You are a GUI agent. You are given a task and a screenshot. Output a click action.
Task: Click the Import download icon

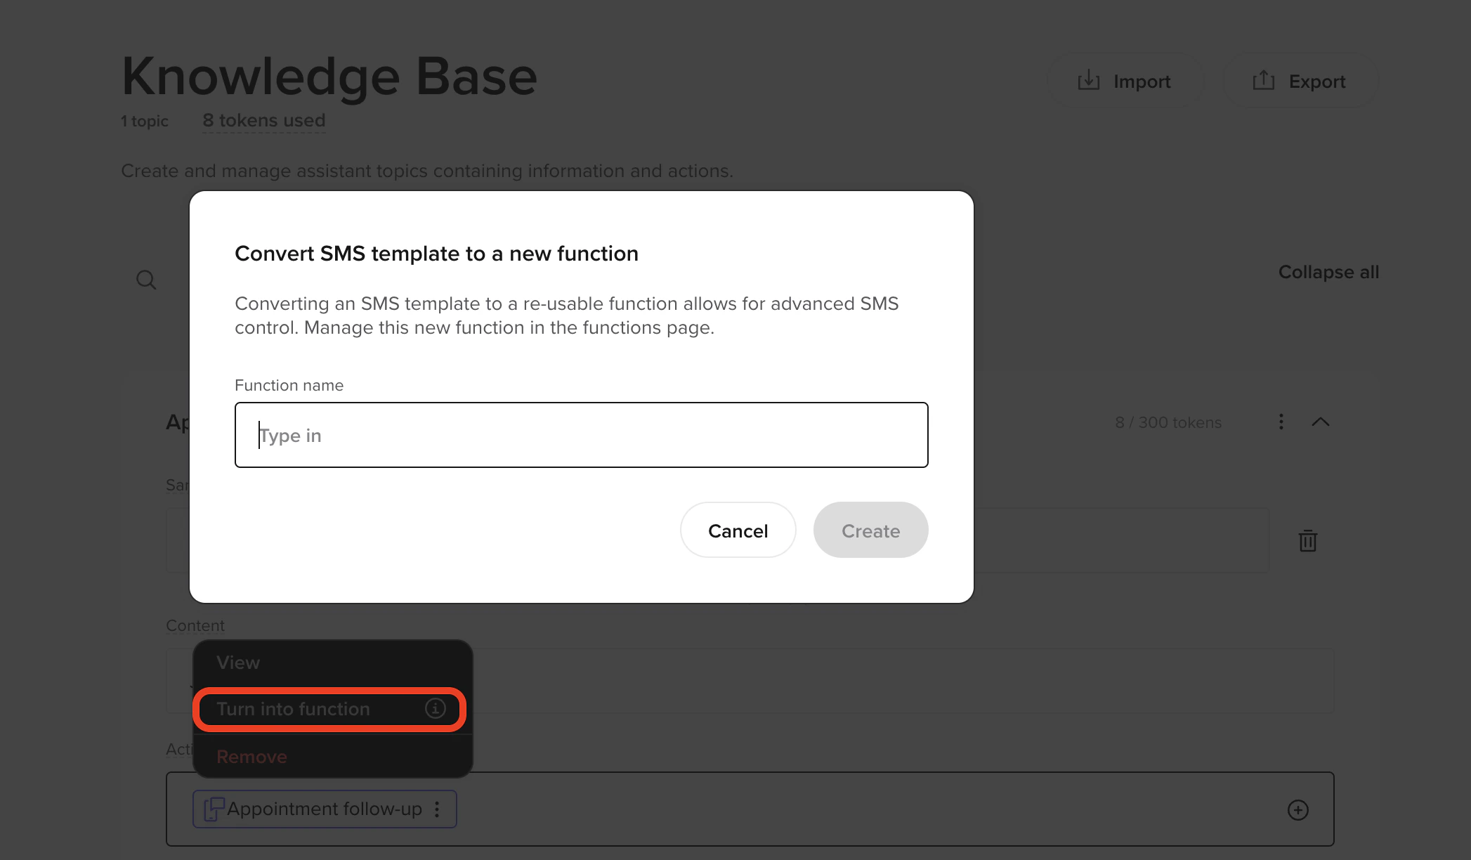click(x=1088, y=81)
